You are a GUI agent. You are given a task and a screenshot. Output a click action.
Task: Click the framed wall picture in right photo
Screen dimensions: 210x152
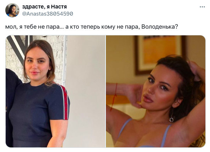click(x=160, y=54)
